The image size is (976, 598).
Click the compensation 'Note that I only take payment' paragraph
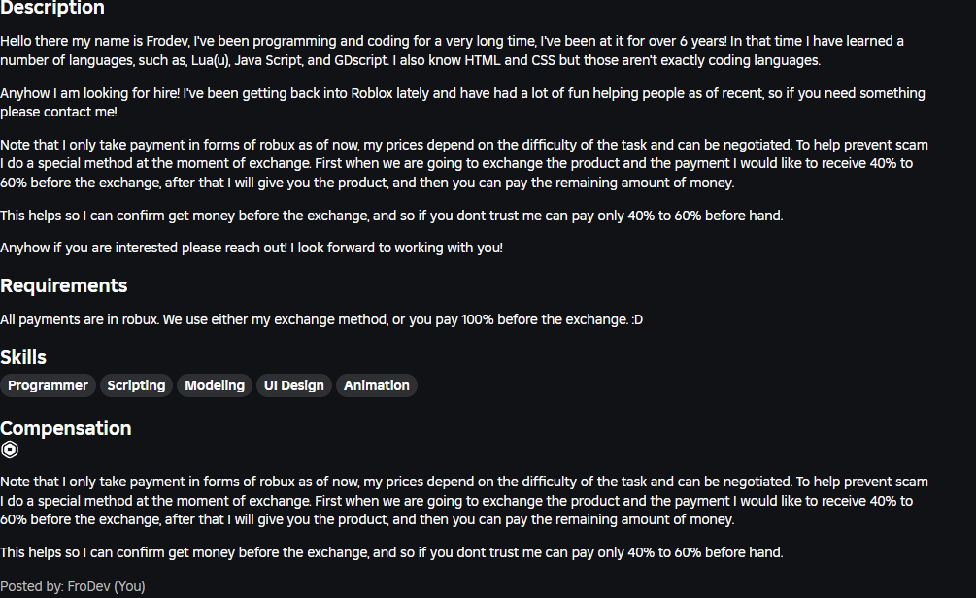tap(464, 500)
